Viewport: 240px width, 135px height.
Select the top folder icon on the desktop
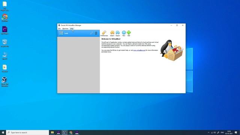4,6
